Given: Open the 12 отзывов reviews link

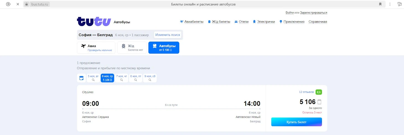Looking at the screenshot, I should [306, 92].
